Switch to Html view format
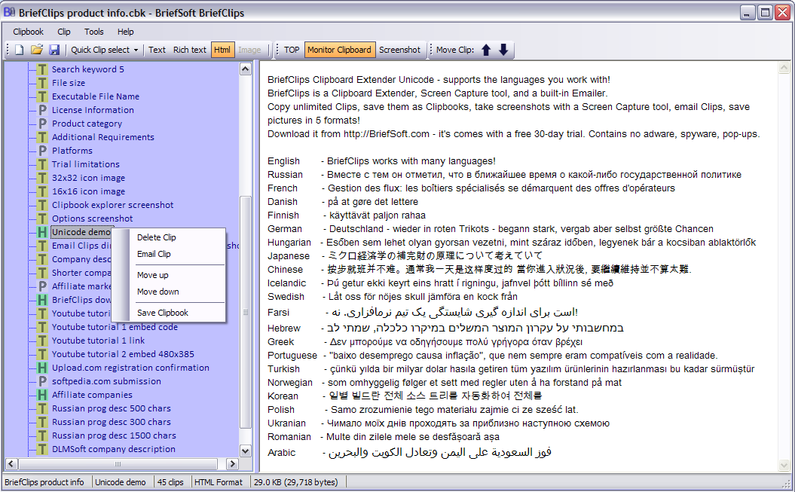795x492 pixels. click(x=222, y=50)
